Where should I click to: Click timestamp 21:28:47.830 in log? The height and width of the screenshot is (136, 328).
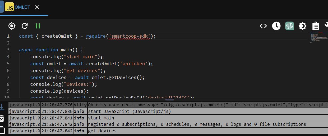(x=57, y=111)
